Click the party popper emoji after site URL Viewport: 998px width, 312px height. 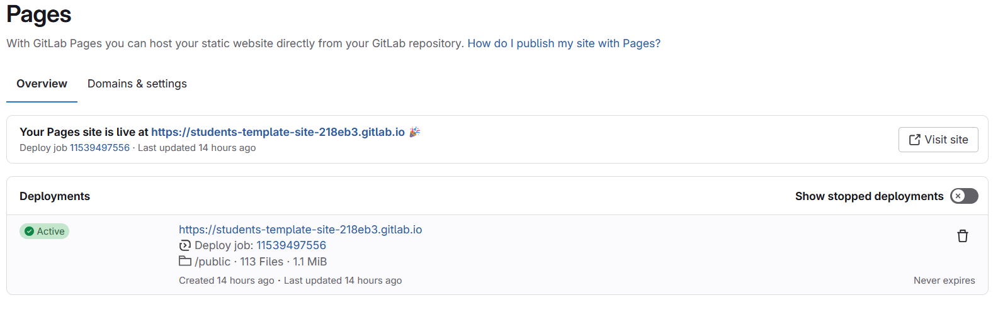pyautogui.click(x=414, y=132)
